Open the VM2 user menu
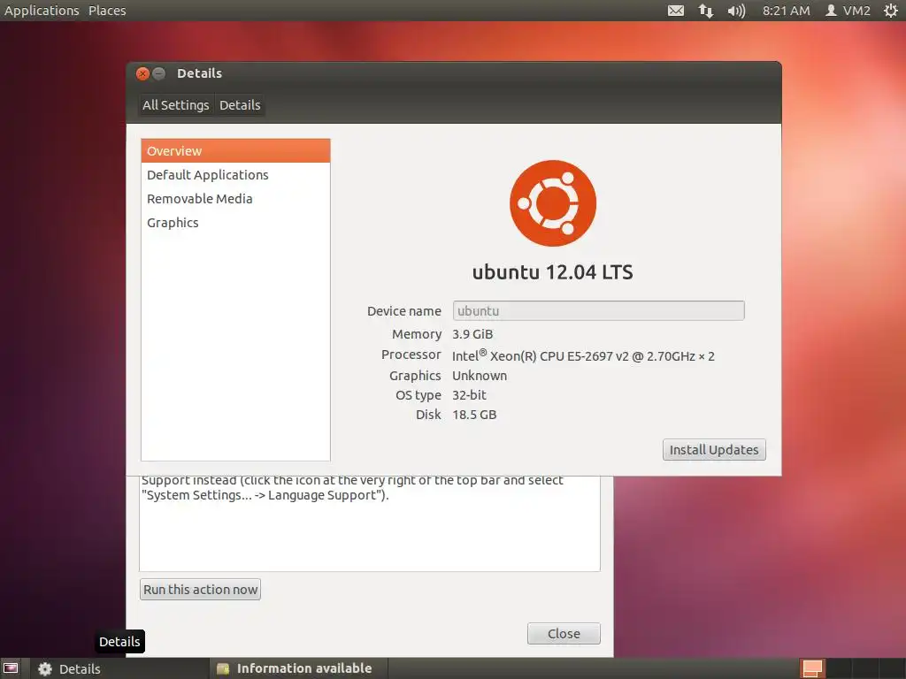906x679 pixels. tap(847, 11)
